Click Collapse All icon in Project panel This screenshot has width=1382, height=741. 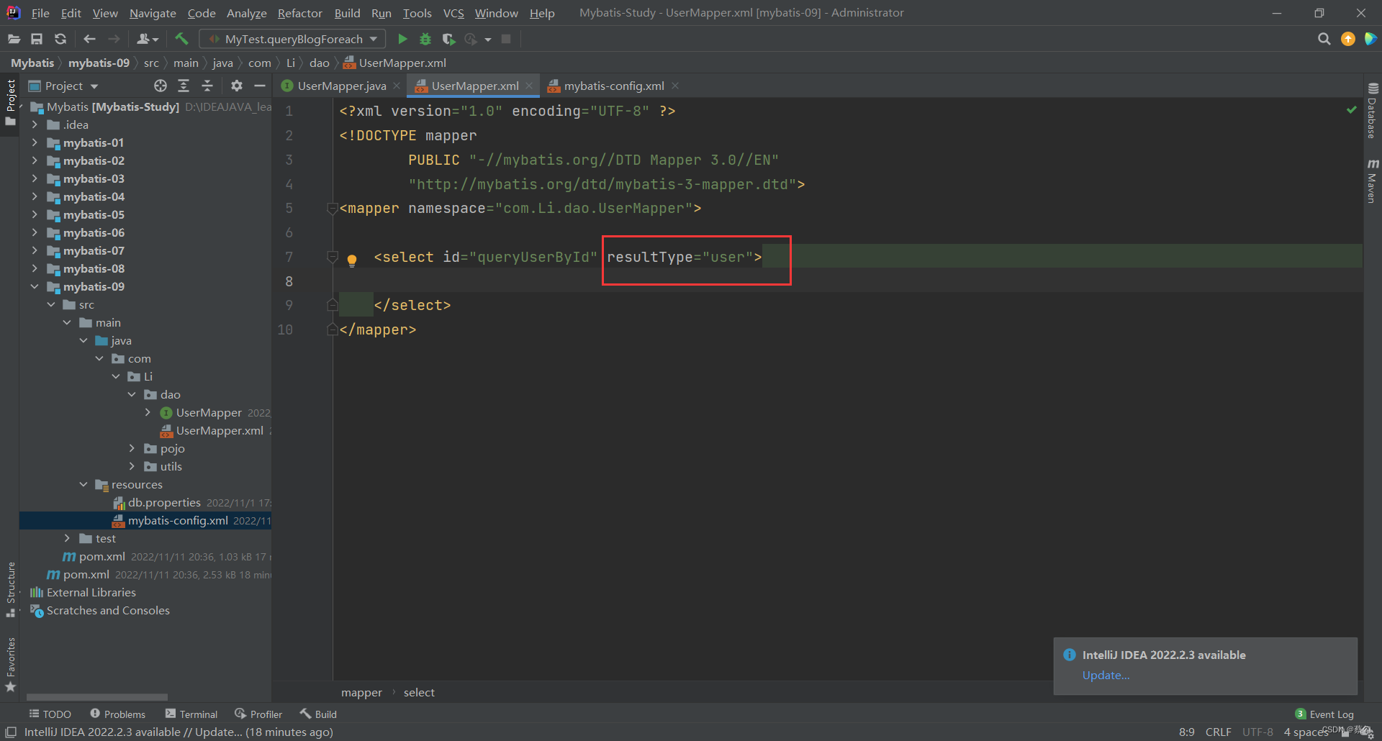[x=207, y=86]
